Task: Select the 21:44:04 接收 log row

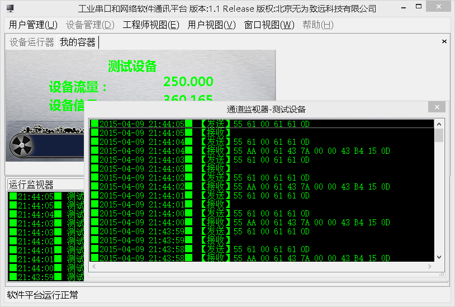Action: (262, 151)
